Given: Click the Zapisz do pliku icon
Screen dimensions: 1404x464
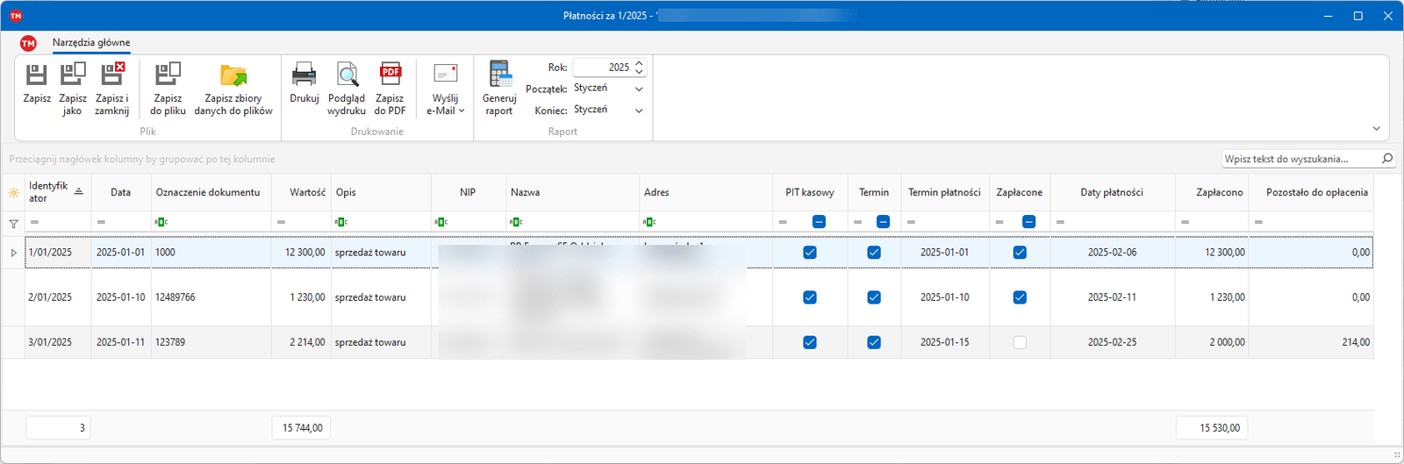Looking at the screenshot, I should (168, 75).
